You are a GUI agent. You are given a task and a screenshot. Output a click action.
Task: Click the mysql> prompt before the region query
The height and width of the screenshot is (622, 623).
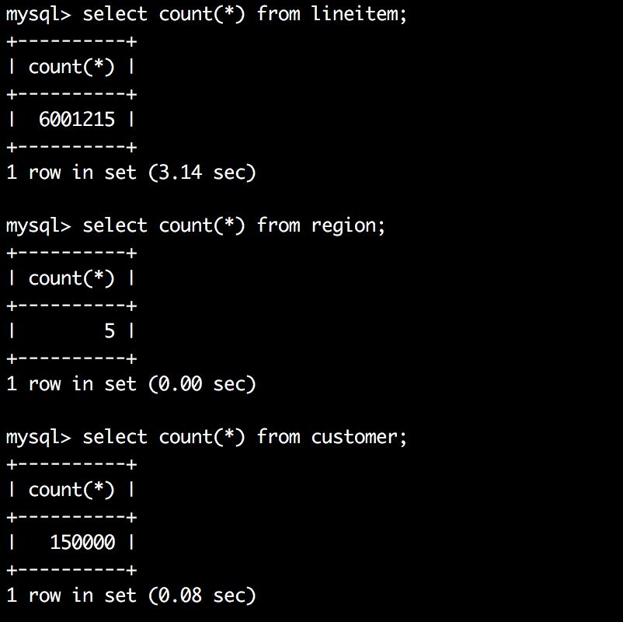38,225
